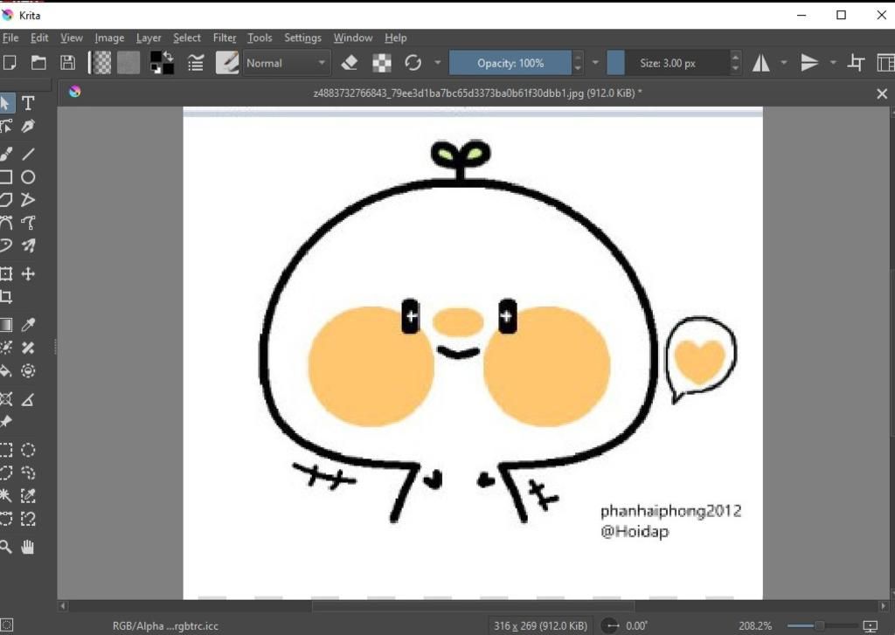Select the Ellipse shape tool
The width and height of the screenshot is (895, 635).
[28, 176]
